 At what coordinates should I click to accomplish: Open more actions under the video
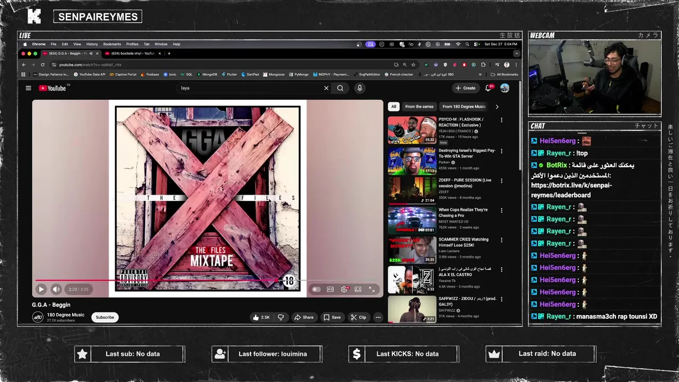pos(378,317)
